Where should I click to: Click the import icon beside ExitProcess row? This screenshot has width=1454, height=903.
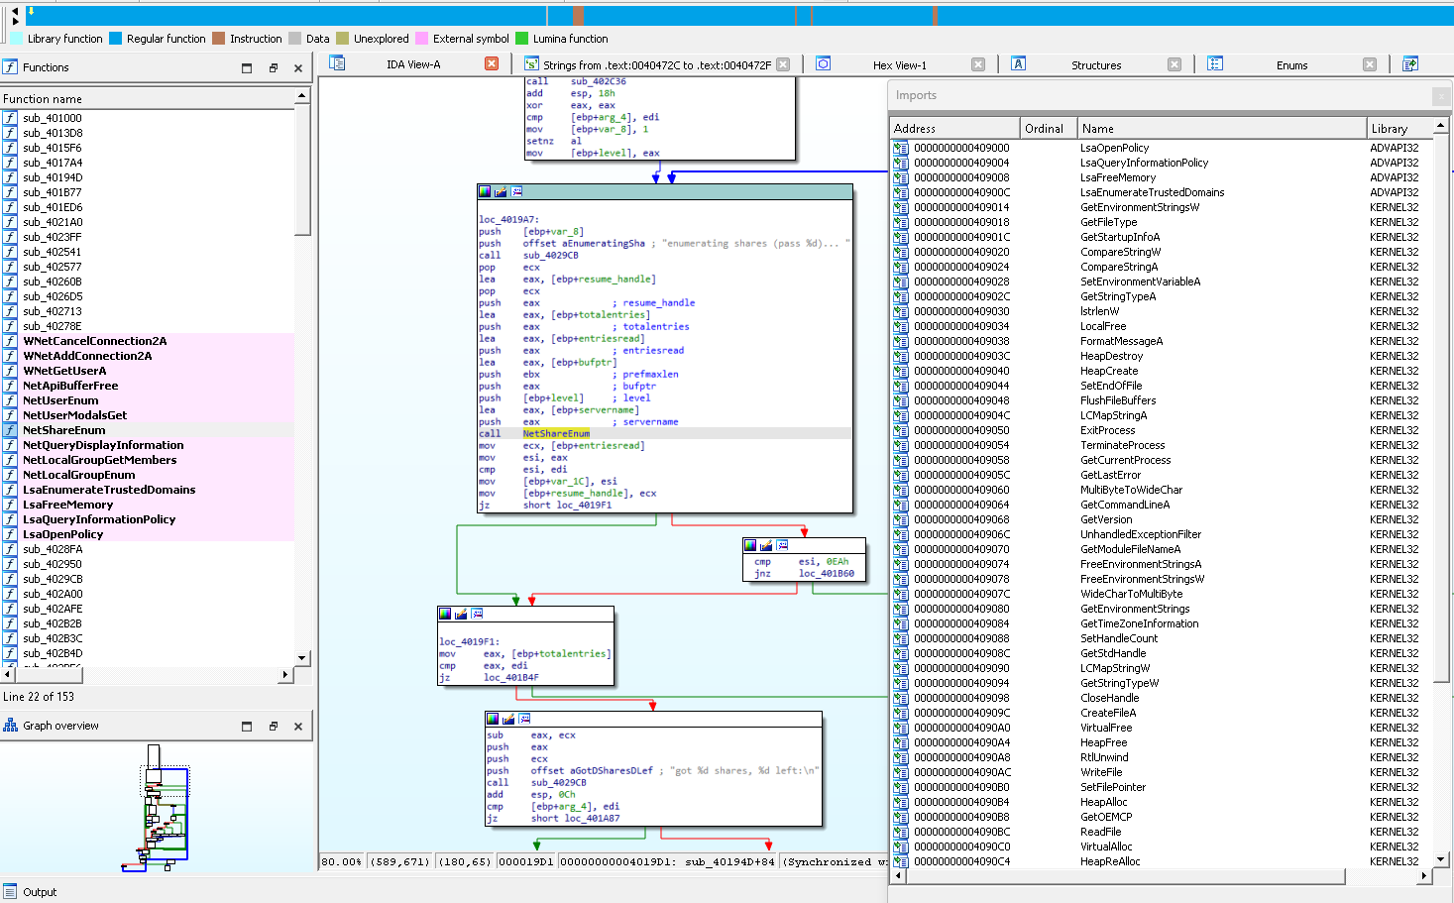coord(901,430)
